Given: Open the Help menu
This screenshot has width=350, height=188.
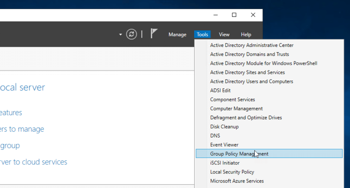Looking at the screenshot, I should (246, 35).
